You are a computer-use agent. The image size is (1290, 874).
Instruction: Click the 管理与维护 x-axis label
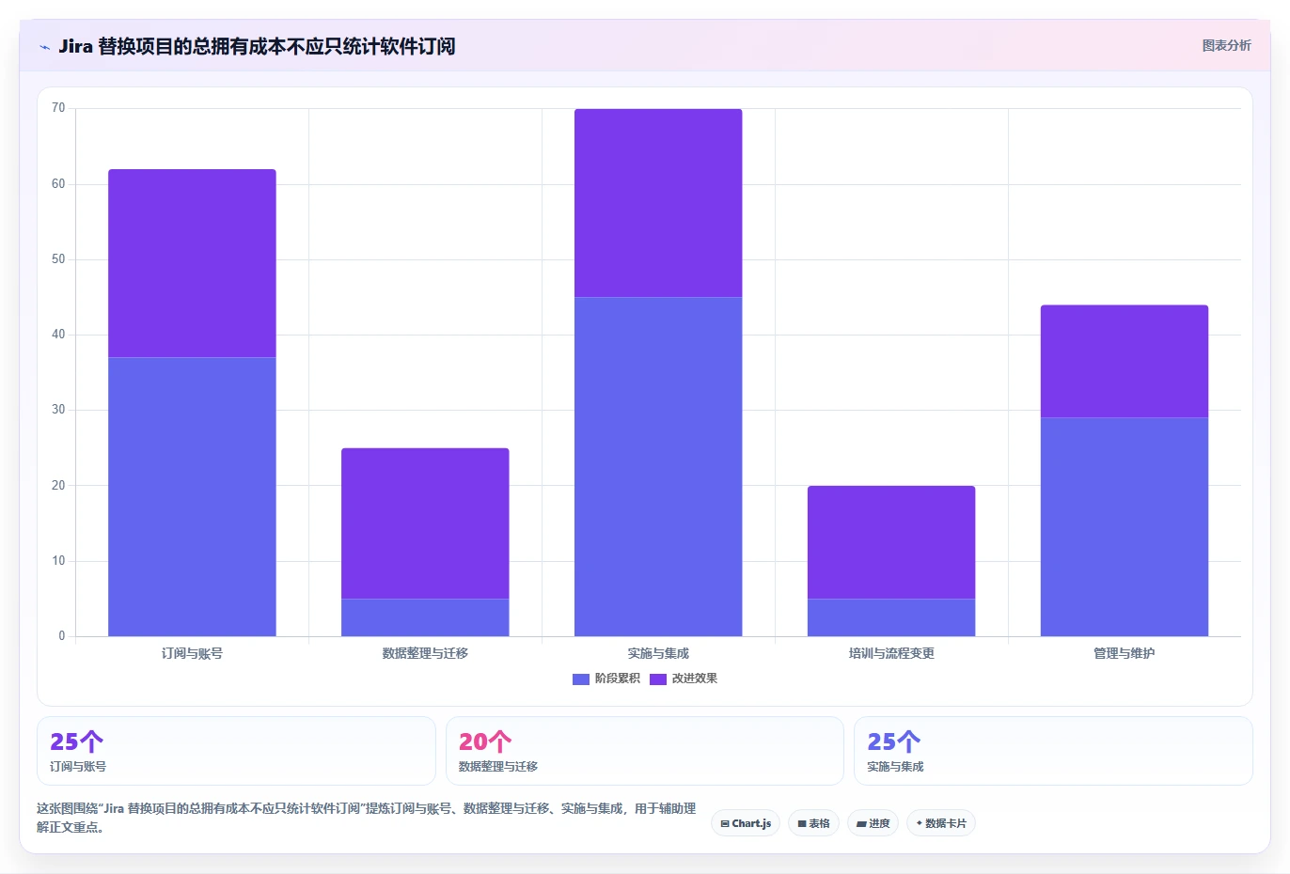point(1125,653)
